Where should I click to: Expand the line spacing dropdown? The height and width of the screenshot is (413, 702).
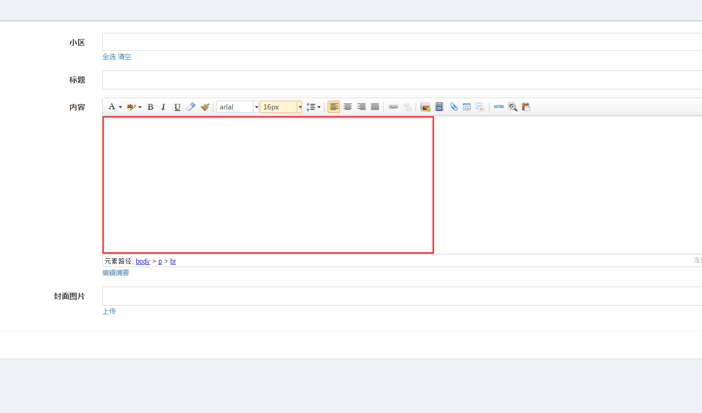(x=319, y=107)
